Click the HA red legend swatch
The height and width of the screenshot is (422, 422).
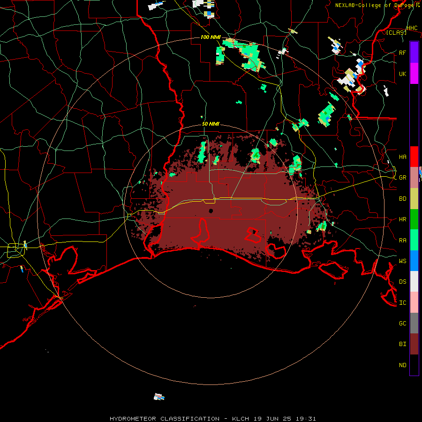[x=414, y=157]
